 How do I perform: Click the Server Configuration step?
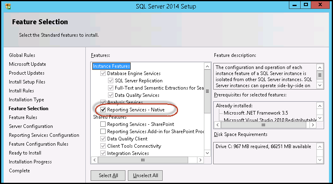(x=31, y=126)
